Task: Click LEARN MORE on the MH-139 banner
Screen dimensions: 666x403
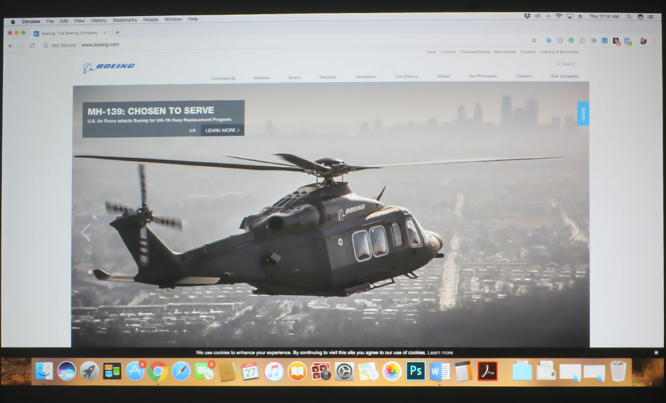Action: (x=222, y=130)
